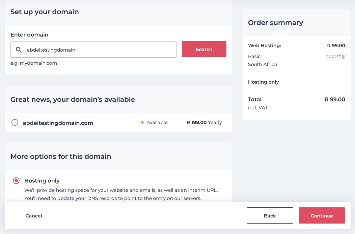The height and width of the screenshot is (234, 355).
Task: Hit the red Search button
Action: coord(204,49)
